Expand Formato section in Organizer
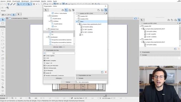The image size is (181, 102). pyautogui.click(x=77, y=78)
